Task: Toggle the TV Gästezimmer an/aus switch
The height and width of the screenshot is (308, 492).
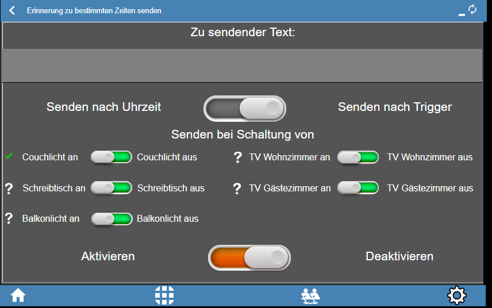Action: tap(358, 188)
